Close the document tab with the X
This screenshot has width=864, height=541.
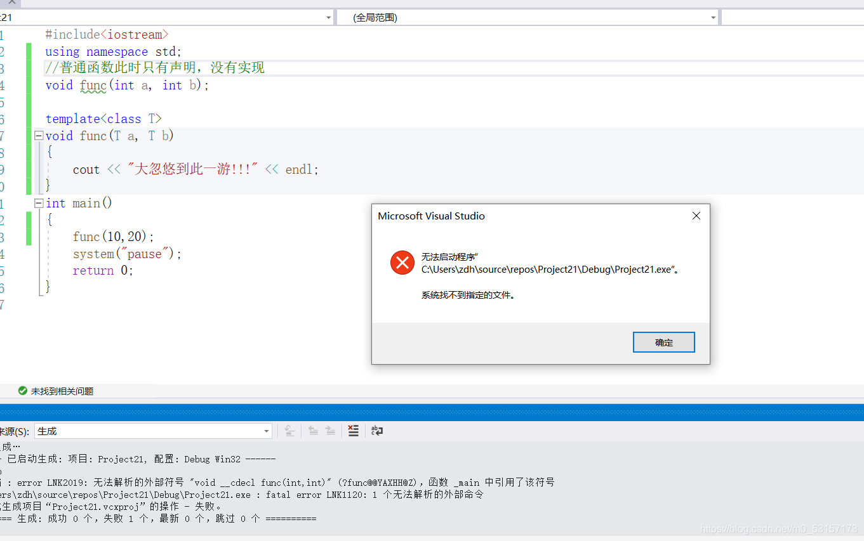pyautogui.click(x=11, y=3)
